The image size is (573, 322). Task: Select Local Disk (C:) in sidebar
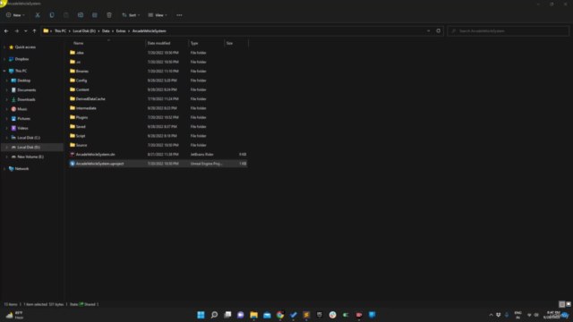[29, 138]
